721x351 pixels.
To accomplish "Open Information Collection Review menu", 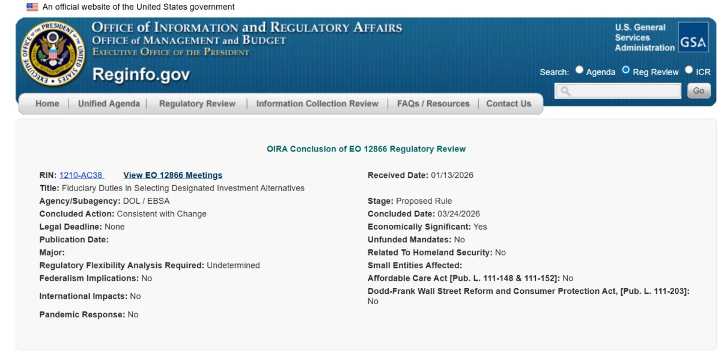I will (x=317, y=103).
